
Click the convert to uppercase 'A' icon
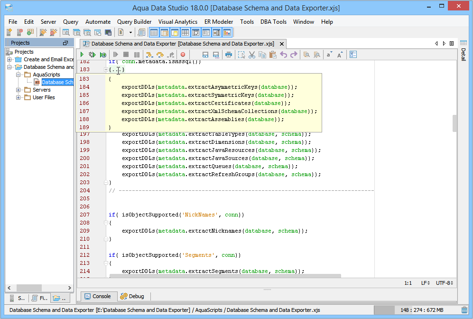[x=340, y=55]
